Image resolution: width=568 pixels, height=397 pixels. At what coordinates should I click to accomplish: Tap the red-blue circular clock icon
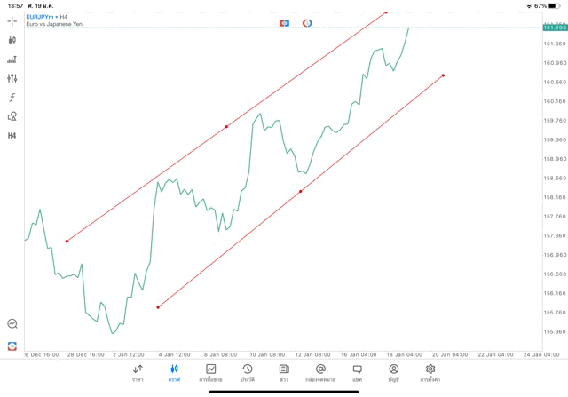pyautogui.click(x=307, y=22)
